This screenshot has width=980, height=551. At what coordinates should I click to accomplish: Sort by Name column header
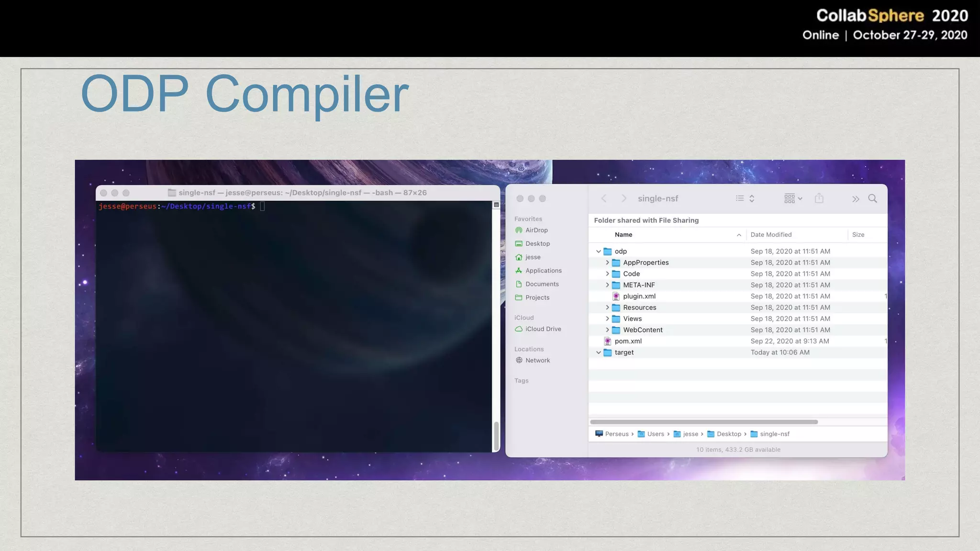coord(624,234)
